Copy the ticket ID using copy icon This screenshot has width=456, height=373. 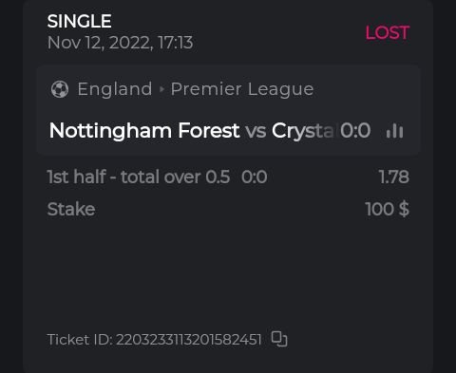[x=279, y=339]
